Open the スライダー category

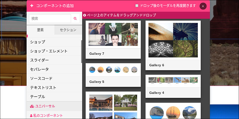pos(54,60)
